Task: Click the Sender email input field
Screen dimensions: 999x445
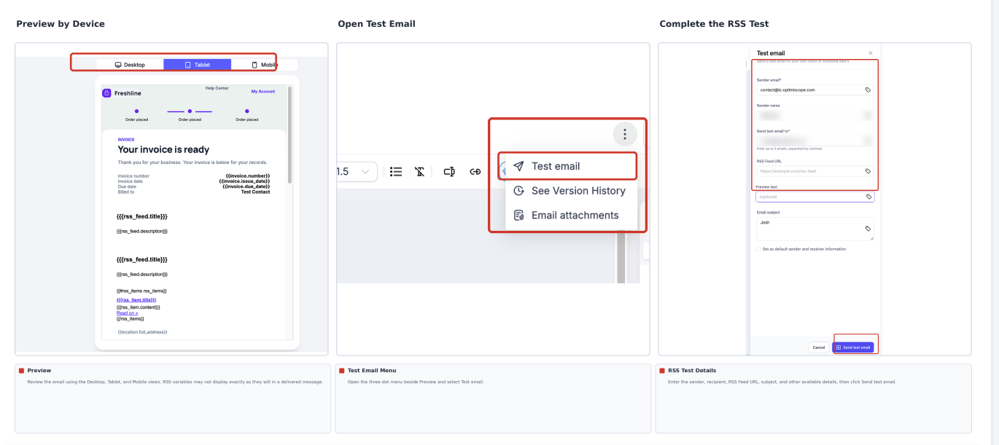Action: point(815,90)
